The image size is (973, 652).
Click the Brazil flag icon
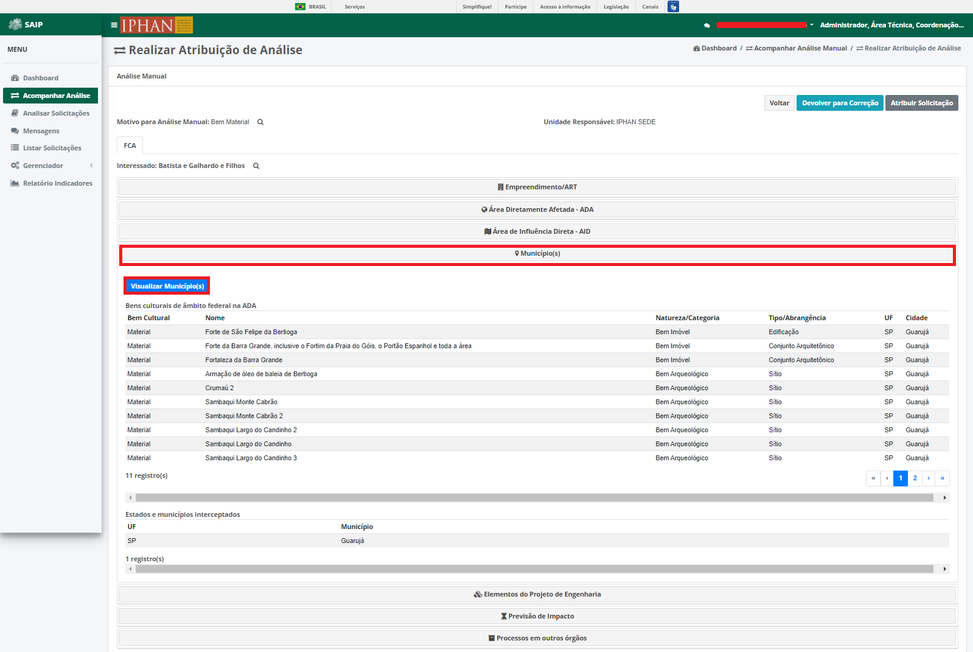[300, 7]
